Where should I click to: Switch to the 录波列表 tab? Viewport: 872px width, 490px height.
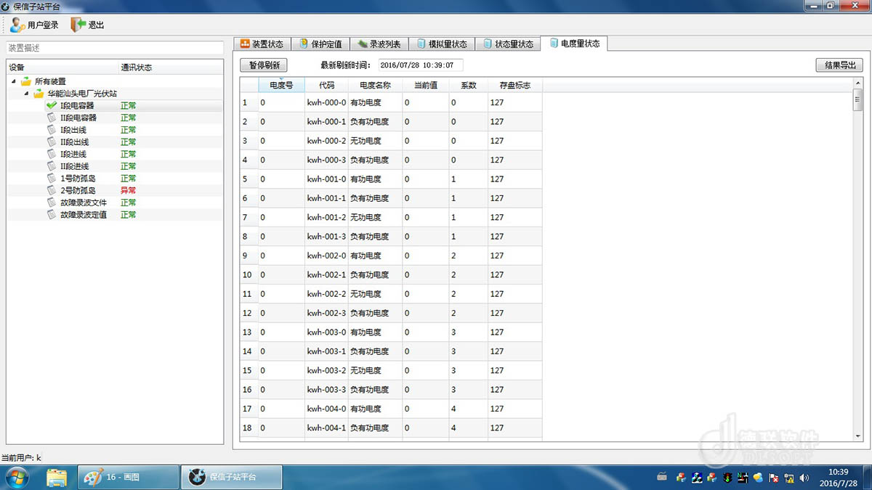379,44
